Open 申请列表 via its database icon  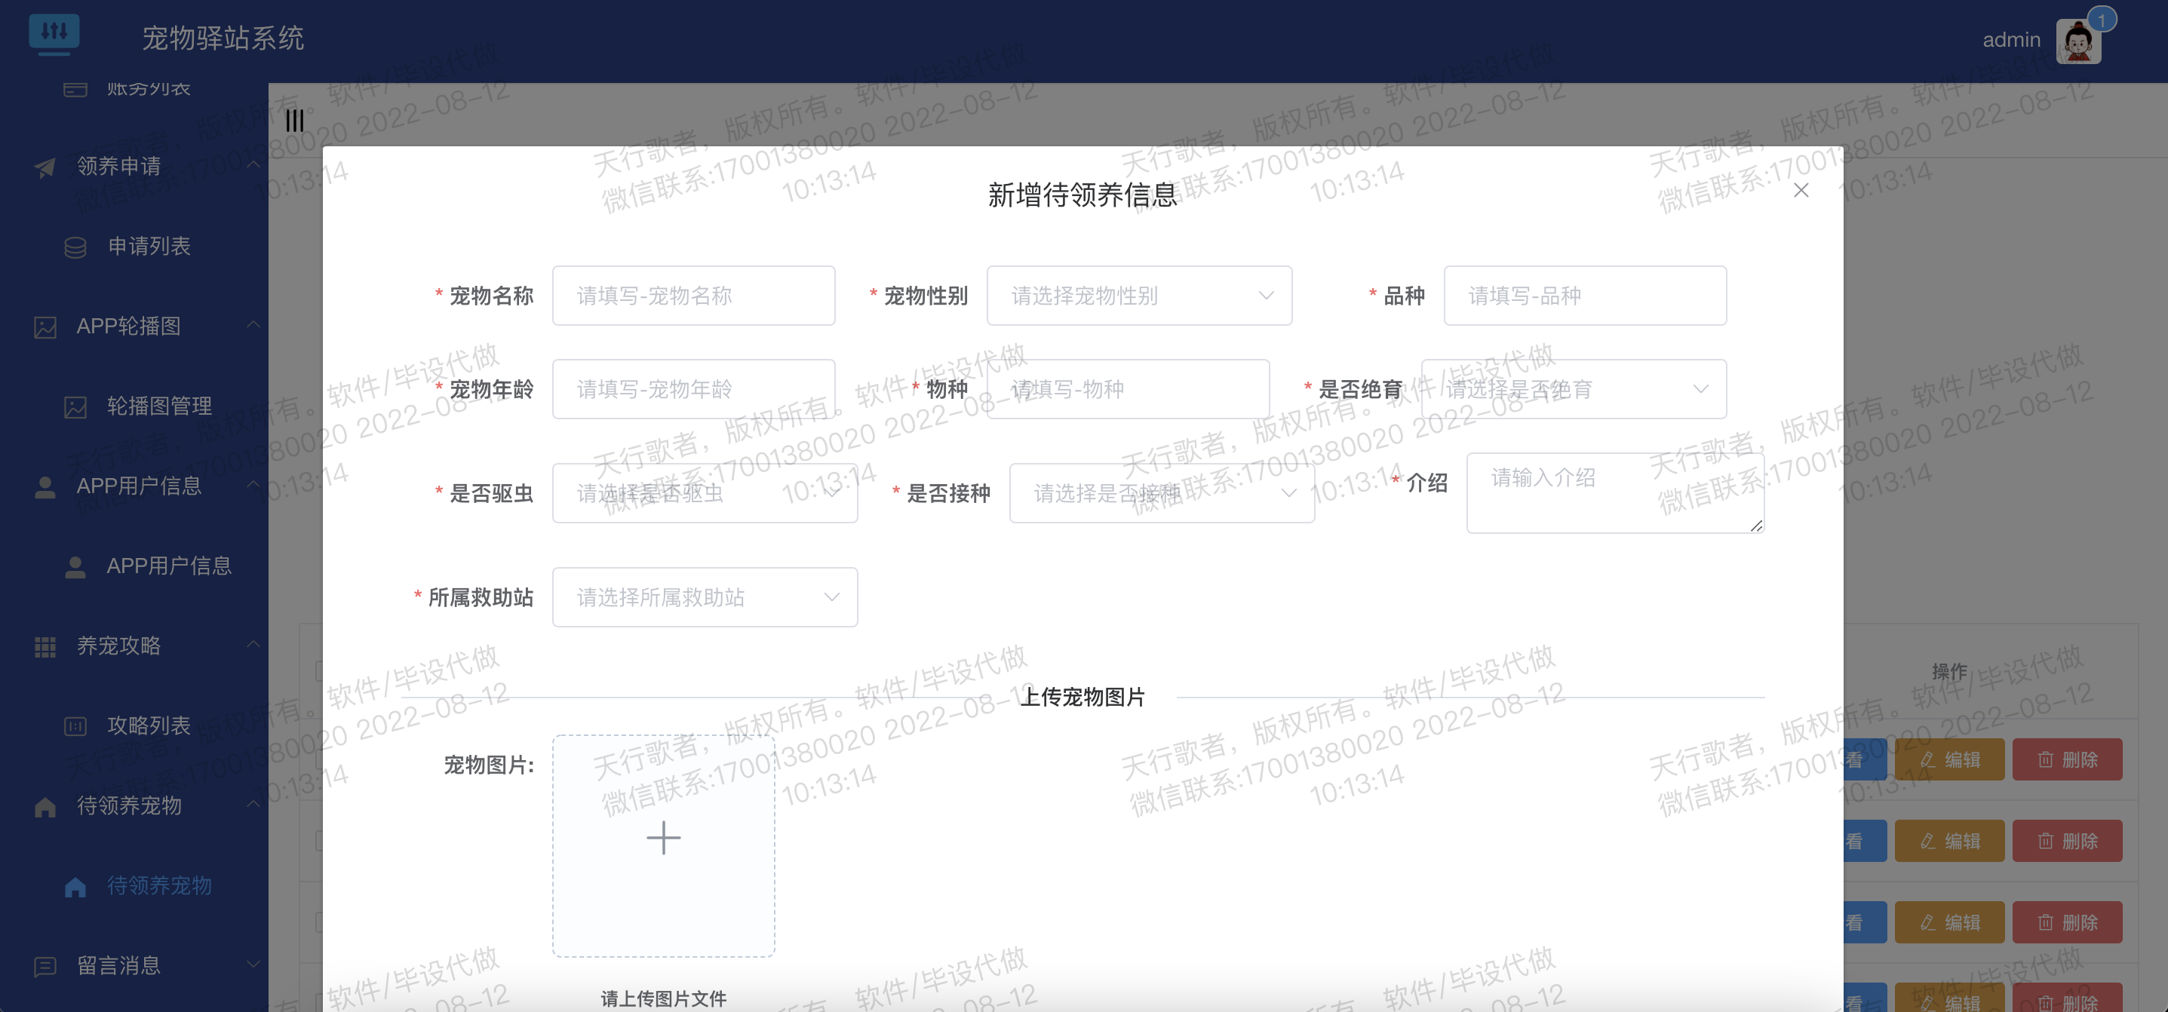[x=75, y=246]
